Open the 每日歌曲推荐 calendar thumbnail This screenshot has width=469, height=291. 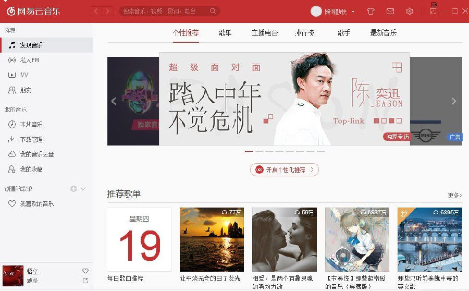coord(139,239)
